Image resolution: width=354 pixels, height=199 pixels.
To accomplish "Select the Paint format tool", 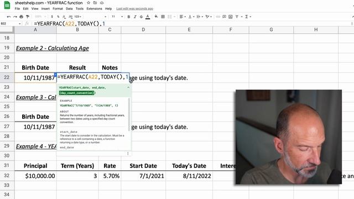I will click(x=28, y=17).
